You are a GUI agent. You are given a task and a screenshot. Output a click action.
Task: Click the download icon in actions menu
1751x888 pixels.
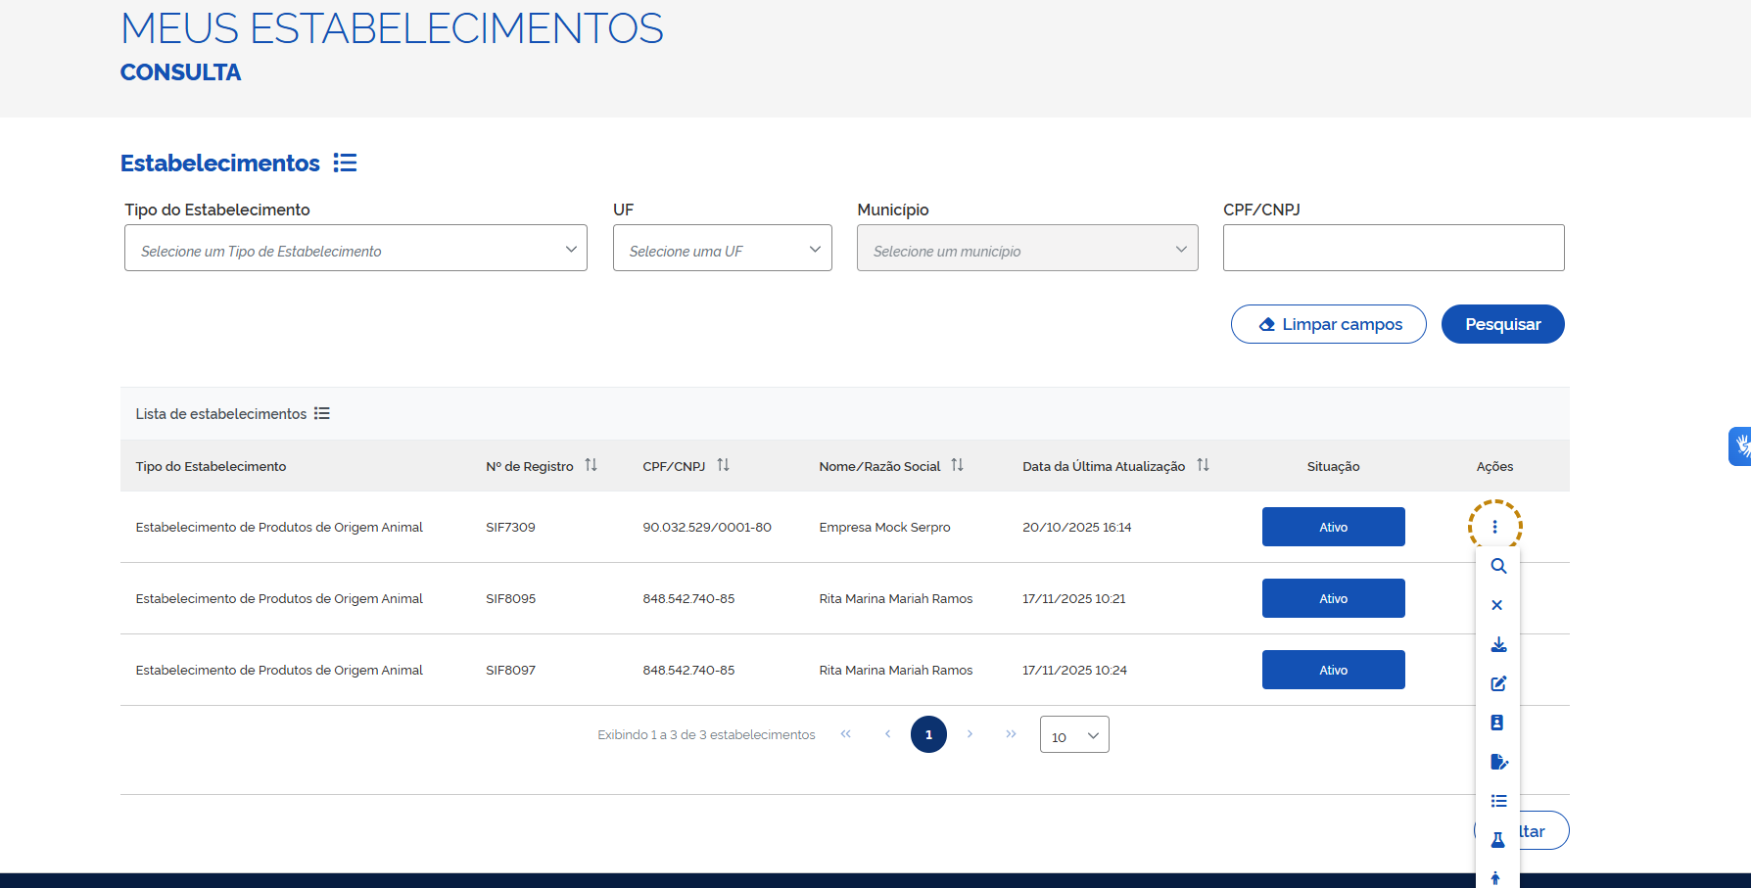point(1498,644)
